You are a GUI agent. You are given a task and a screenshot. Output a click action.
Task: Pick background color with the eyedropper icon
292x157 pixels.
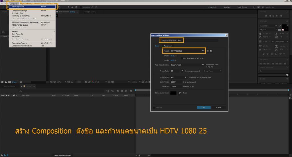(180, 93)
